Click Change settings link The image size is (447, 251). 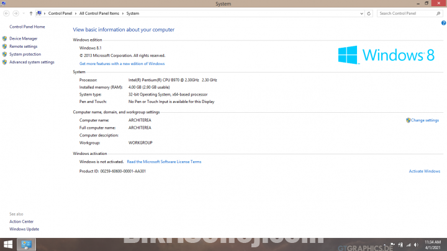pos(425,120)
